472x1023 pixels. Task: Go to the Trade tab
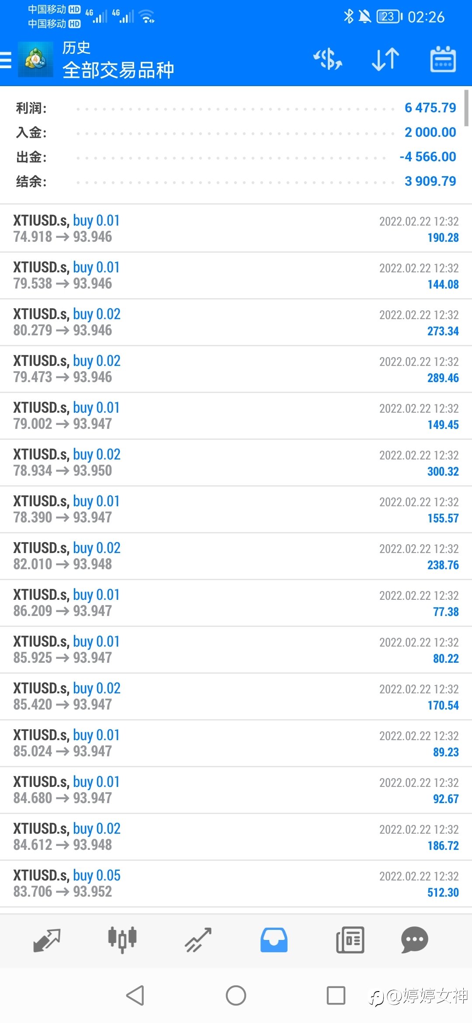[198, 940]
